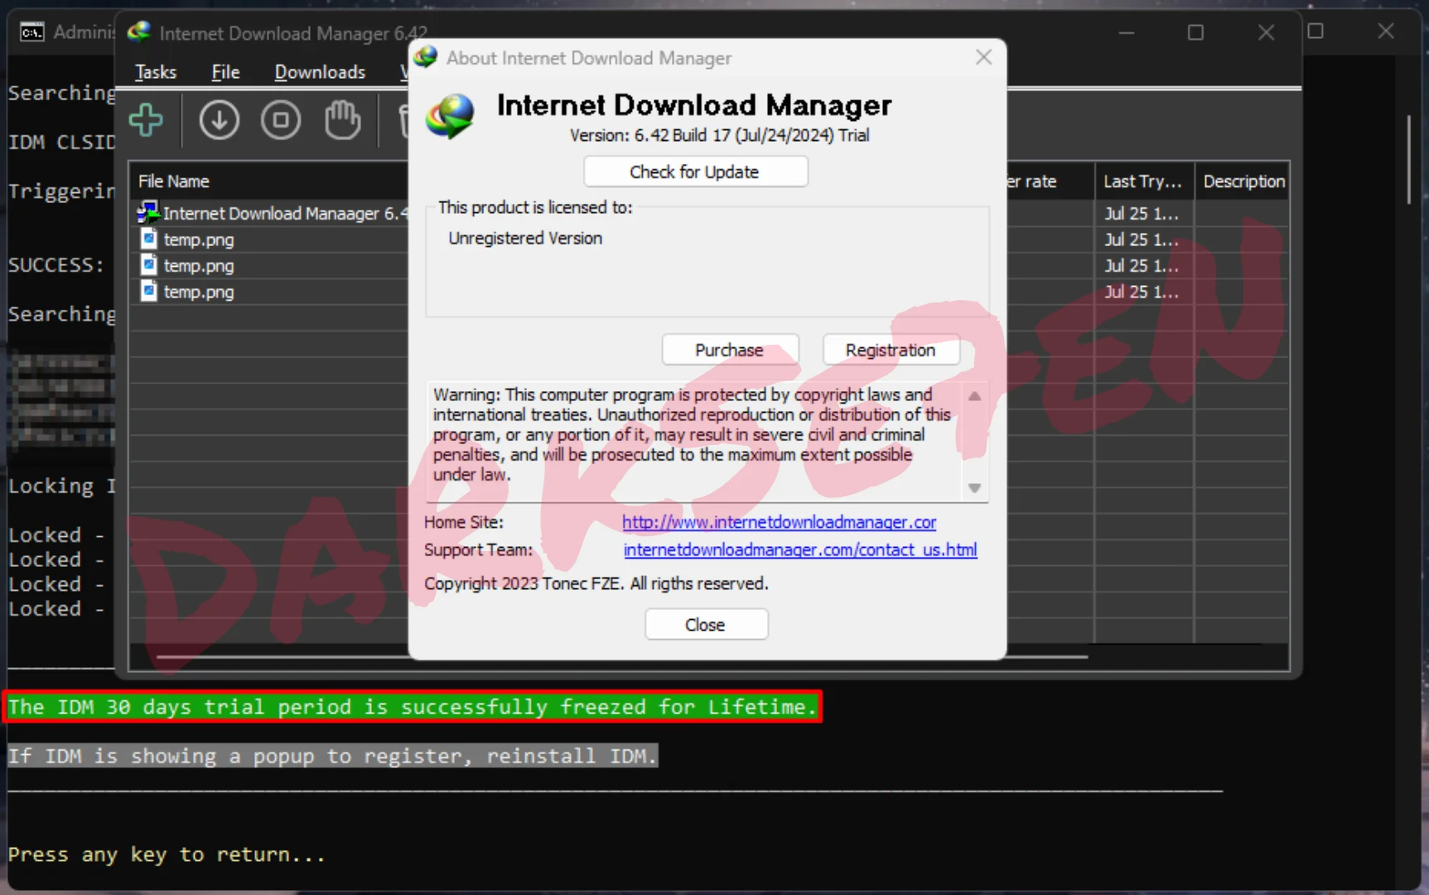Click the Stop download square icon

point(281,120)
